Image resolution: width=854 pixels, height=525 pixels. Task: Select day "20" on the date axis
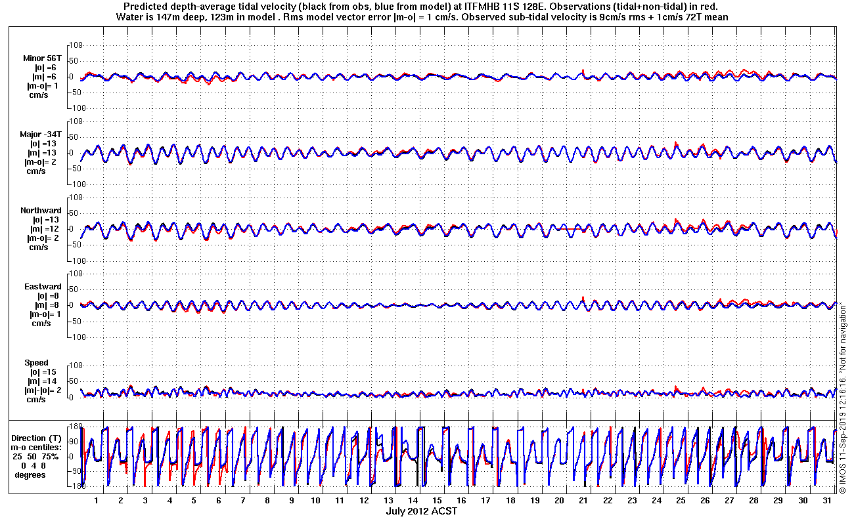tap(559, 501)
